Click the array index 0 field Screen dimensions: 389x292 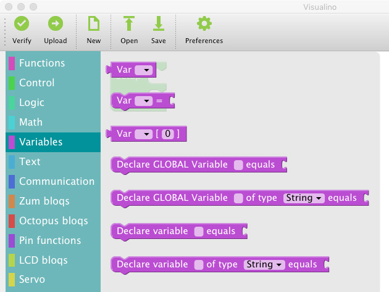[168, 134]
